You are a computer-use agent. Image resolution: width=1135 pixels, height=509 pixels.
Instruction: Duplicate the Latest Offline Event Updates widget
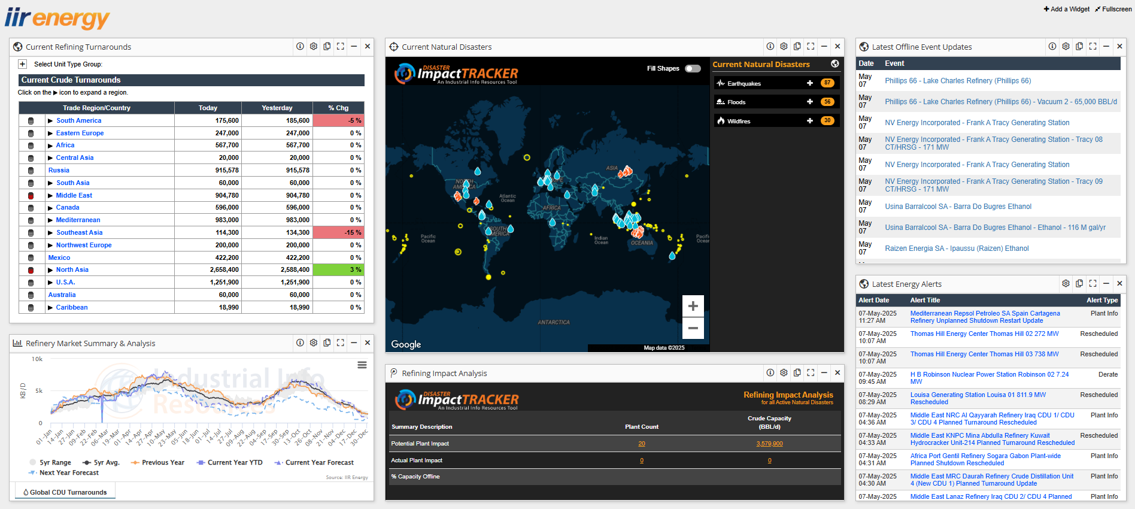[x=1079, y=46]
